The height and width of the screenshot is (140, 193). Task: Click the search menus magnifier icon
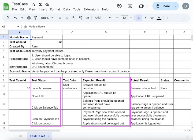tap(8, 18)
